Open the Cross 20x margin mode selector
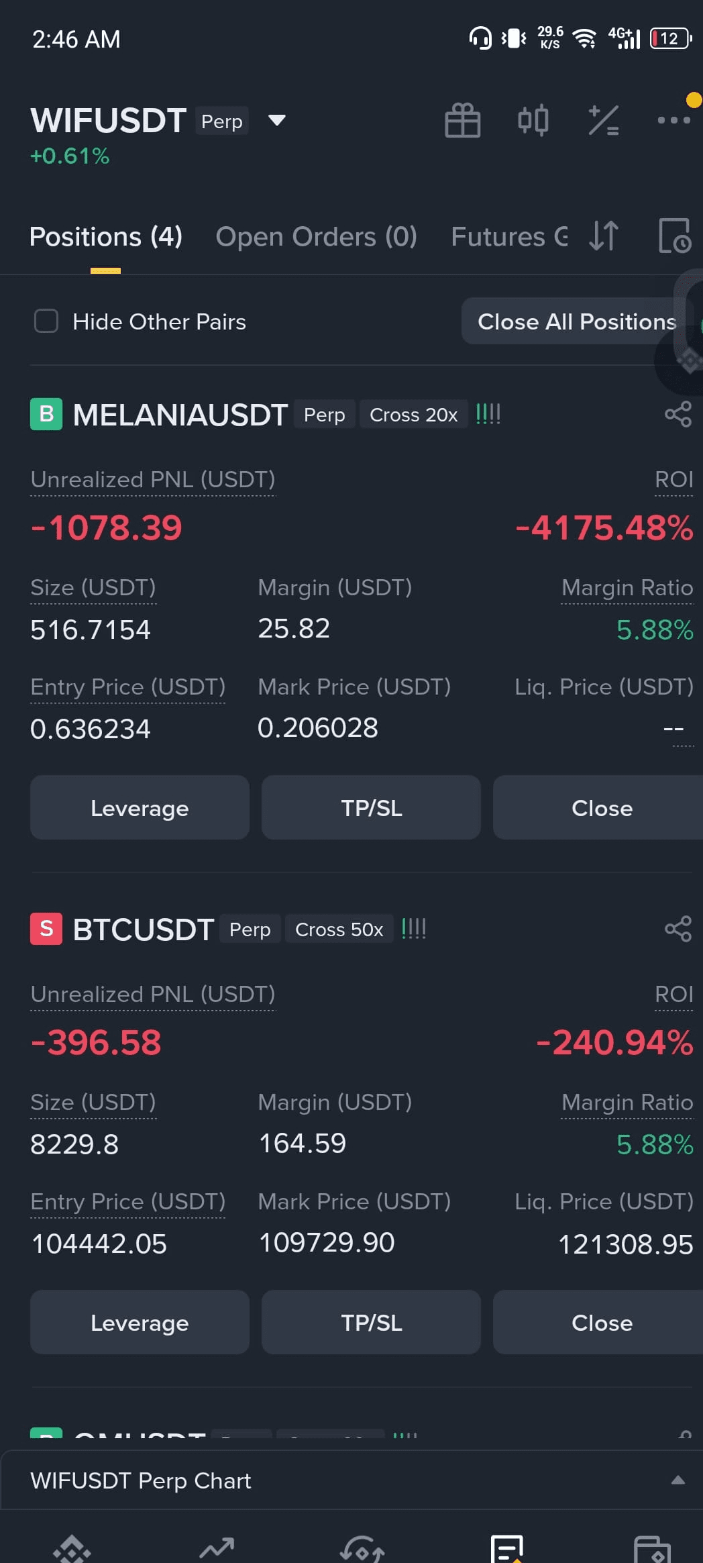 coord(413,415)
